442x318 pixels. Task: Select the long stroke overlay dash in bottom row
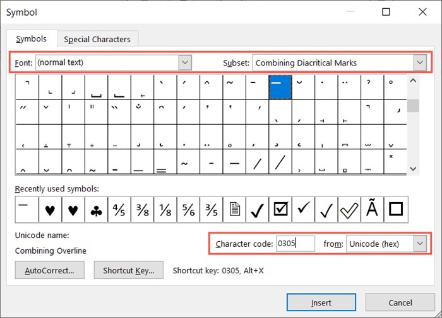point(234,162)
